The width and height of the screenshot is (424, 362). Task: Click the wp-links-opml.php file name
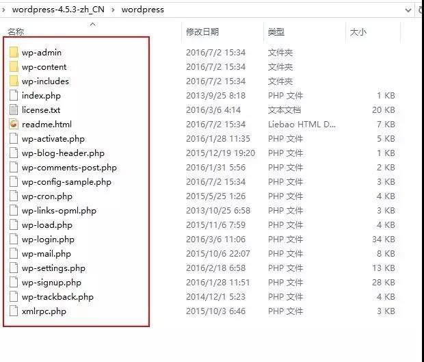point(59,211)
